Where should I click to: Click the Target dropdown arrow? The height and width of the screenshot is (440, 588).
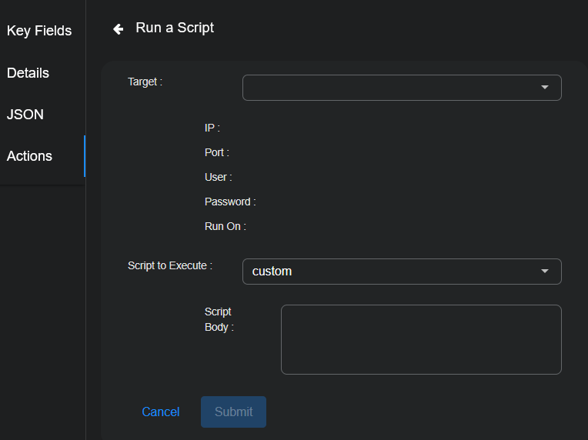tap(545, 88)
